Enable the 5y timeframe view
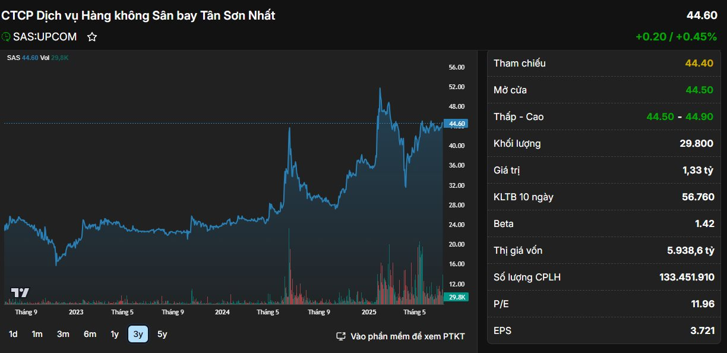 pyautogui.click(x=161, y=335)
